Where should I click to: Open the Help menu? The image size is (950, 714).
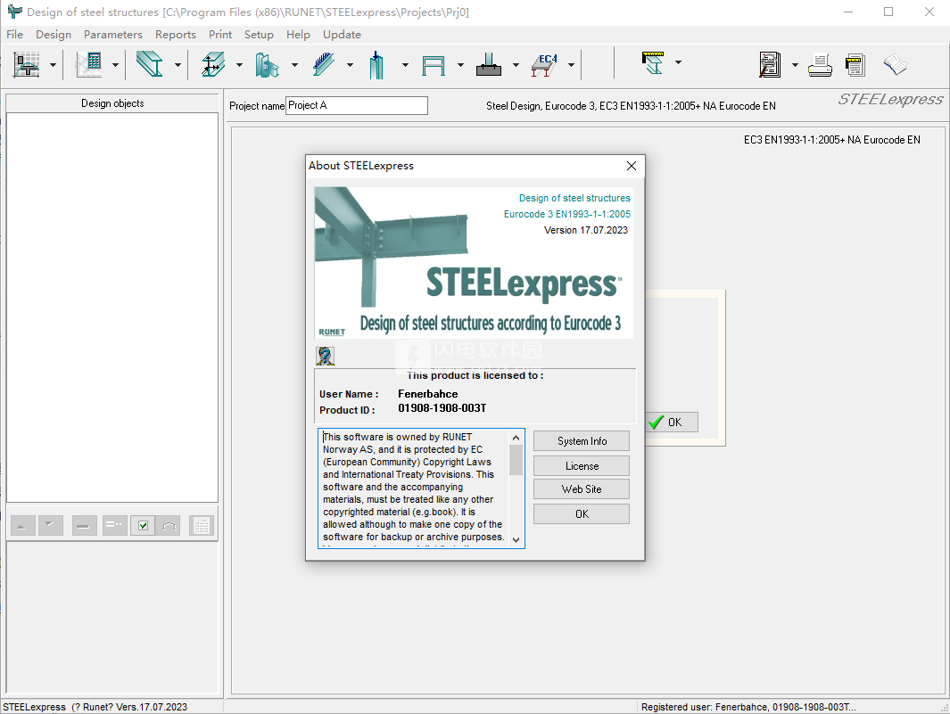pyautogui.click(x=298, y=35)
